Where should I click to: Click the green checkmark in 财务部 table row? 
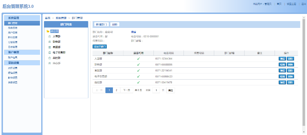click(138, 65)
